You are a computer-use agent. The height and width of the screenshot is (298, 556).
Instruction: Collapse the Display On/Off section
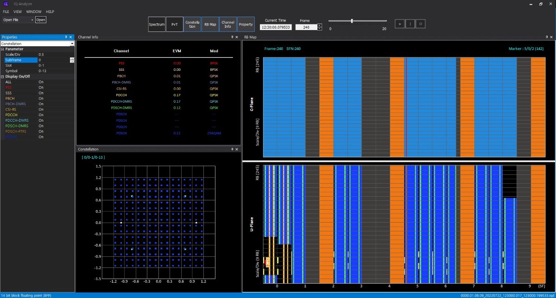click(2, 76)
